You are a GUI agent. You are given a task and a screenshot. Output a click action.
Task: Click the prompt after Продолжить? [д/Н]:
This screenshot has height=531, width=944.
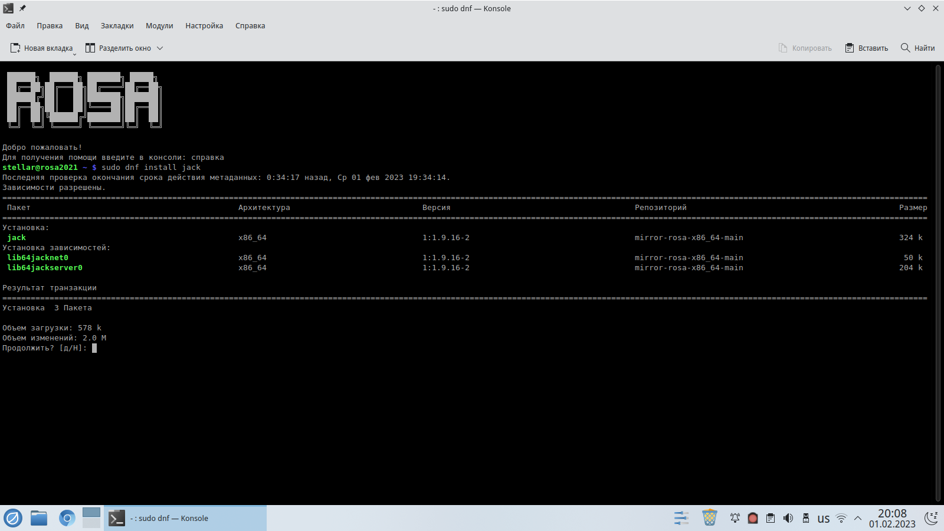(94, 348)
